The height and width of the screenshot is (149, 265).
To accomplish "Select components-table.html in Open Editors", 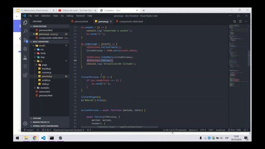I will tap(51, 38).
